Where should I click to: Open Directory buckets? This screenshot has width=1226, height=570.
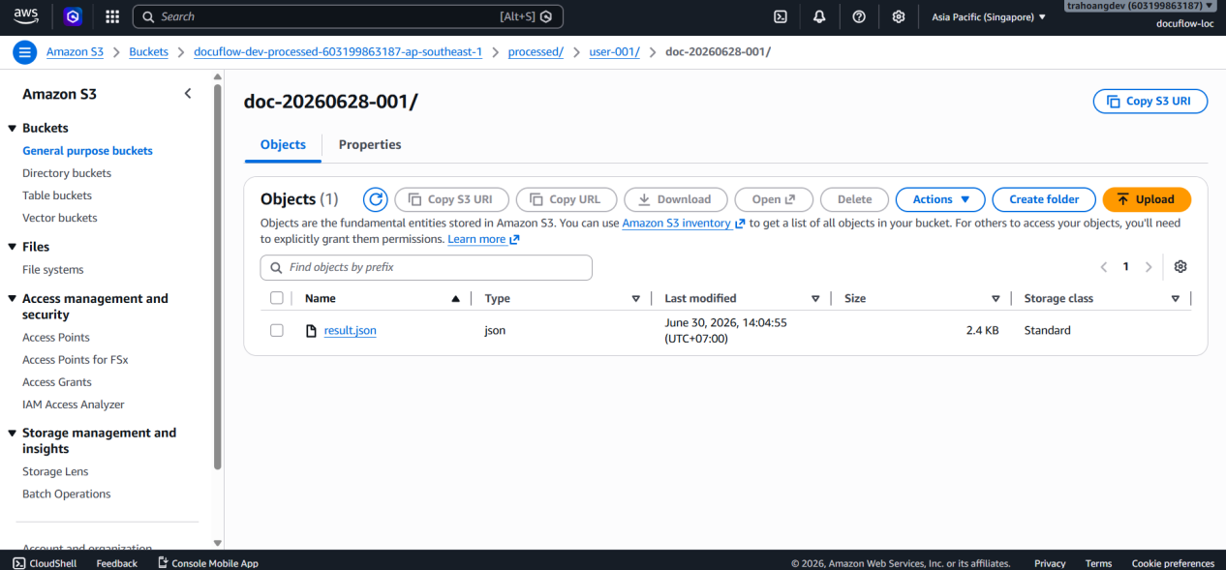click(67, 173)
